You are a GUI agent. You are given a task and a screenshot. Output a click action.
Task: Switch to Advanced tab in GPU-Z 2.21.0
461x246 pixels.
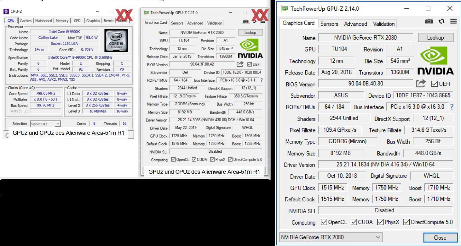(x=195, y=23)
